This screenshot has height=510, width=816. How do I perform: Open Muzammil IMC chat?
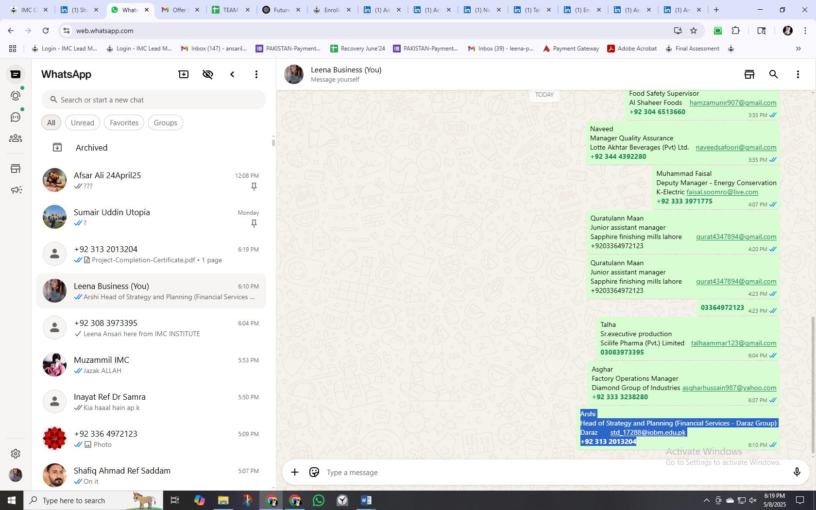(x=151, y=365)
